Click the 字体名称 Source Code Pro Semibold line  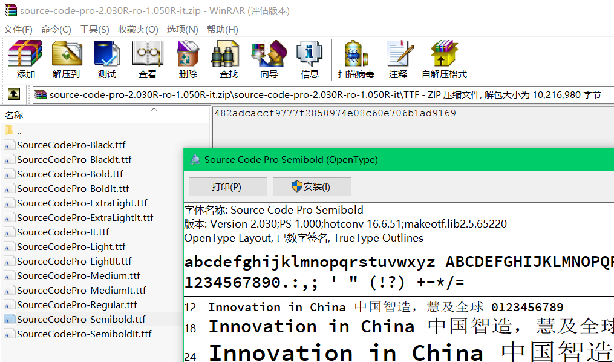[273, 210]
